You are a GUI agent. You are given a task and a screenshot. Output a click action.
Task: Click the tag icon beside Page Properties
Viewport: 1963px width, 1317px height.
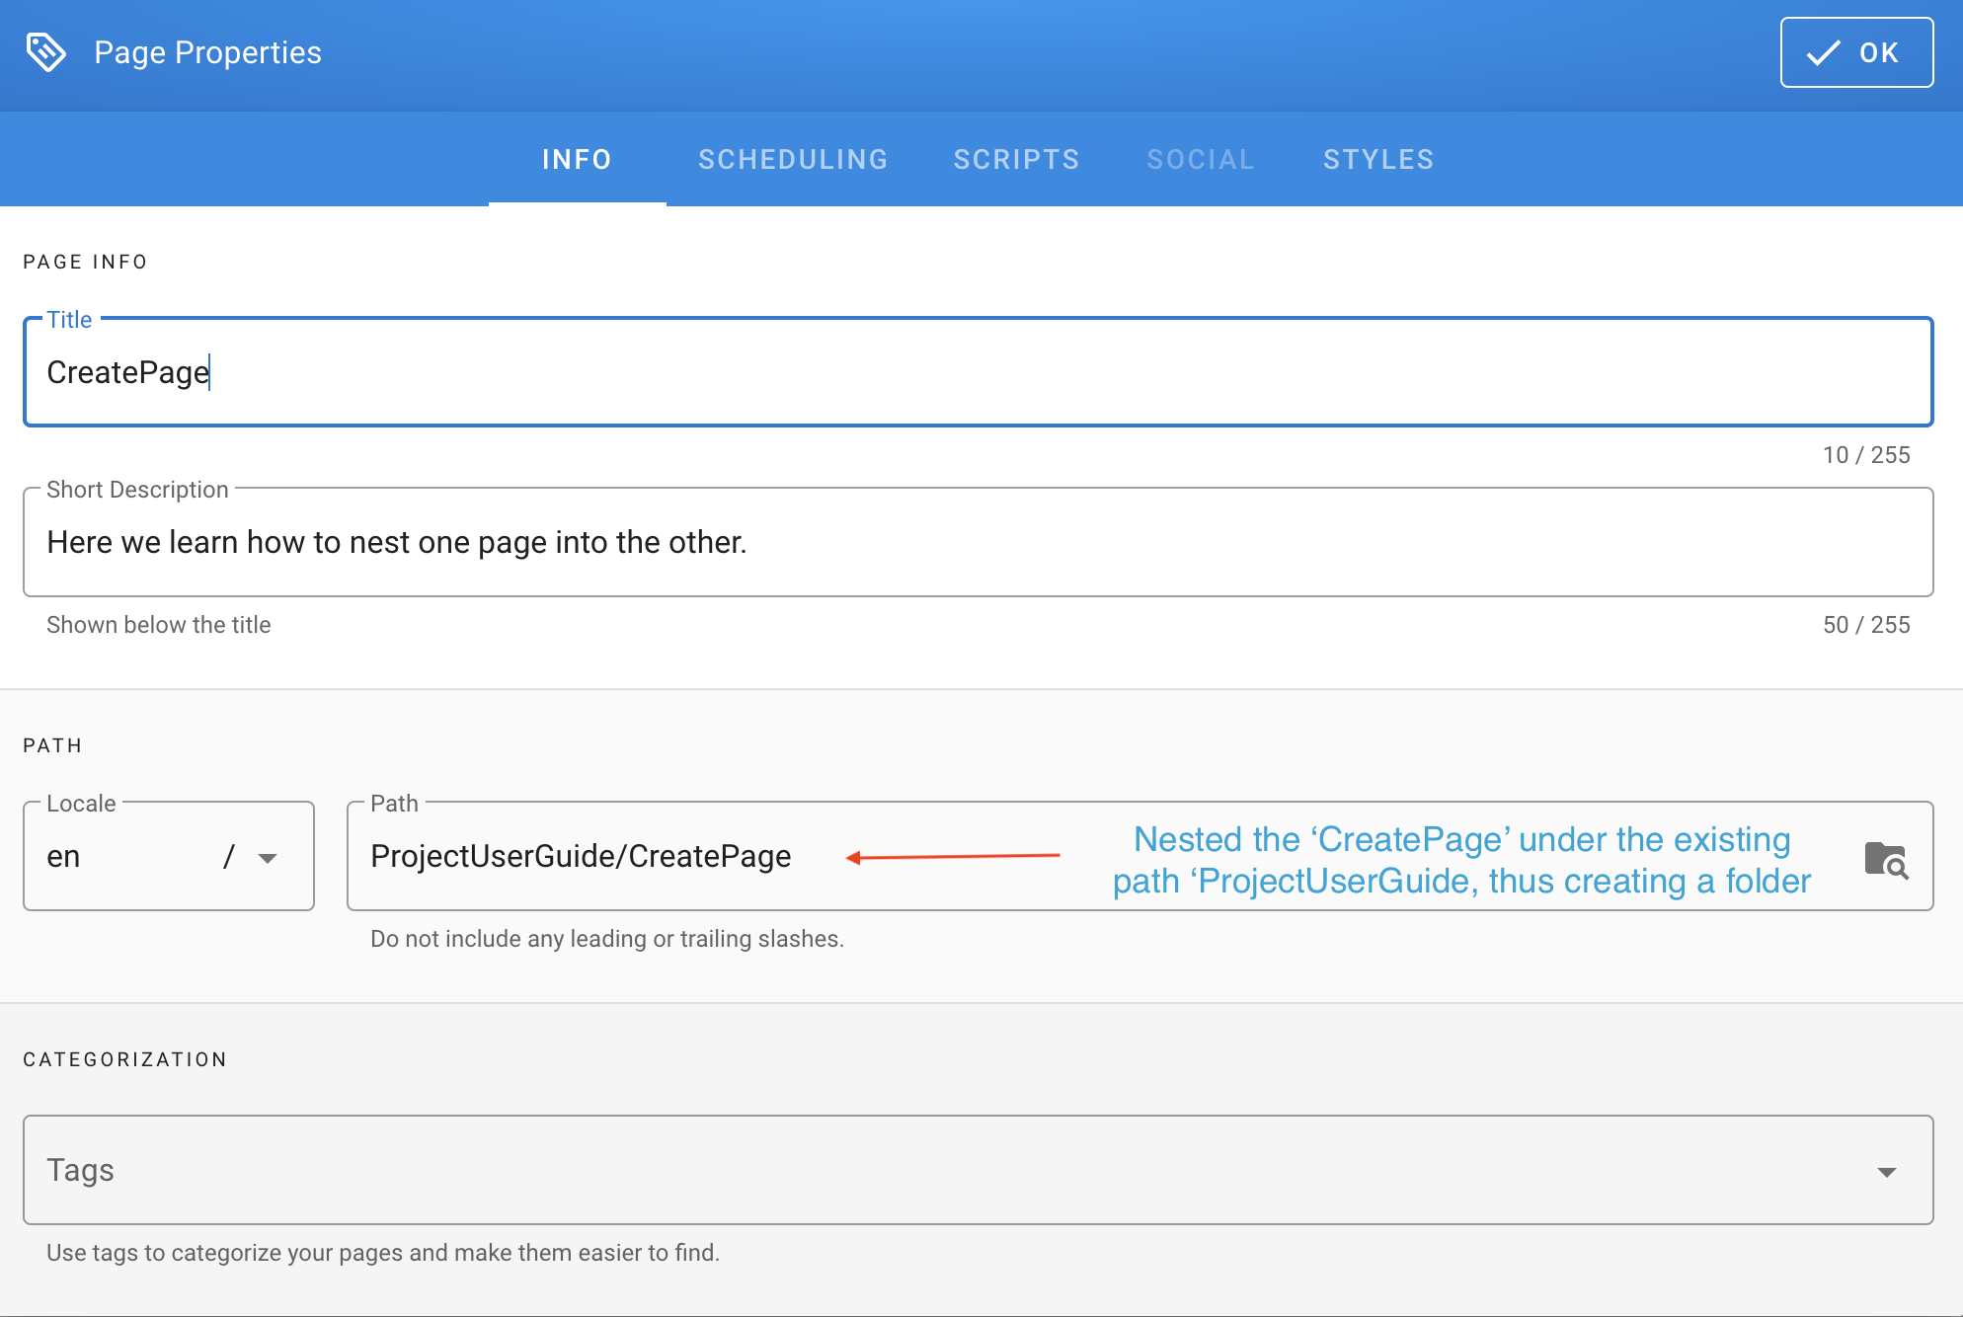point(46,52)
